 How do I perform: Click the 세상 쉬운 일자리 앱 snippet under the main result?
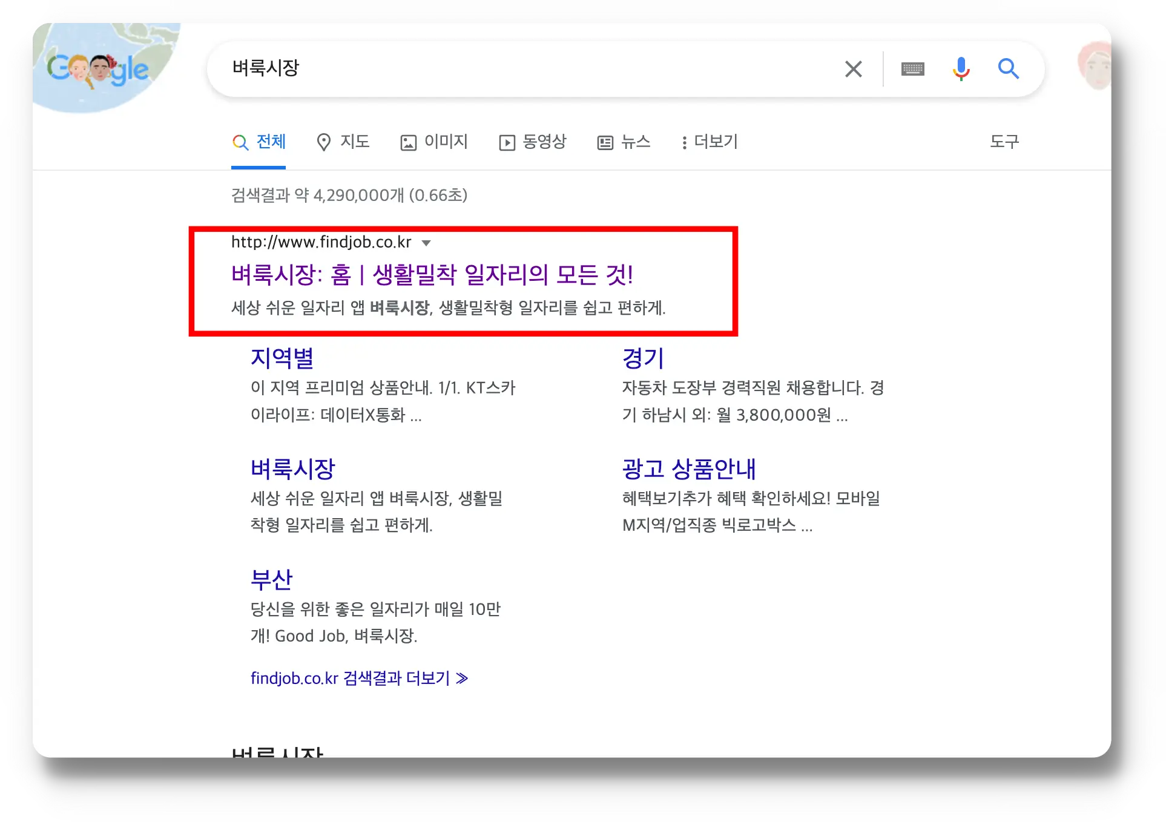[448, 308]
